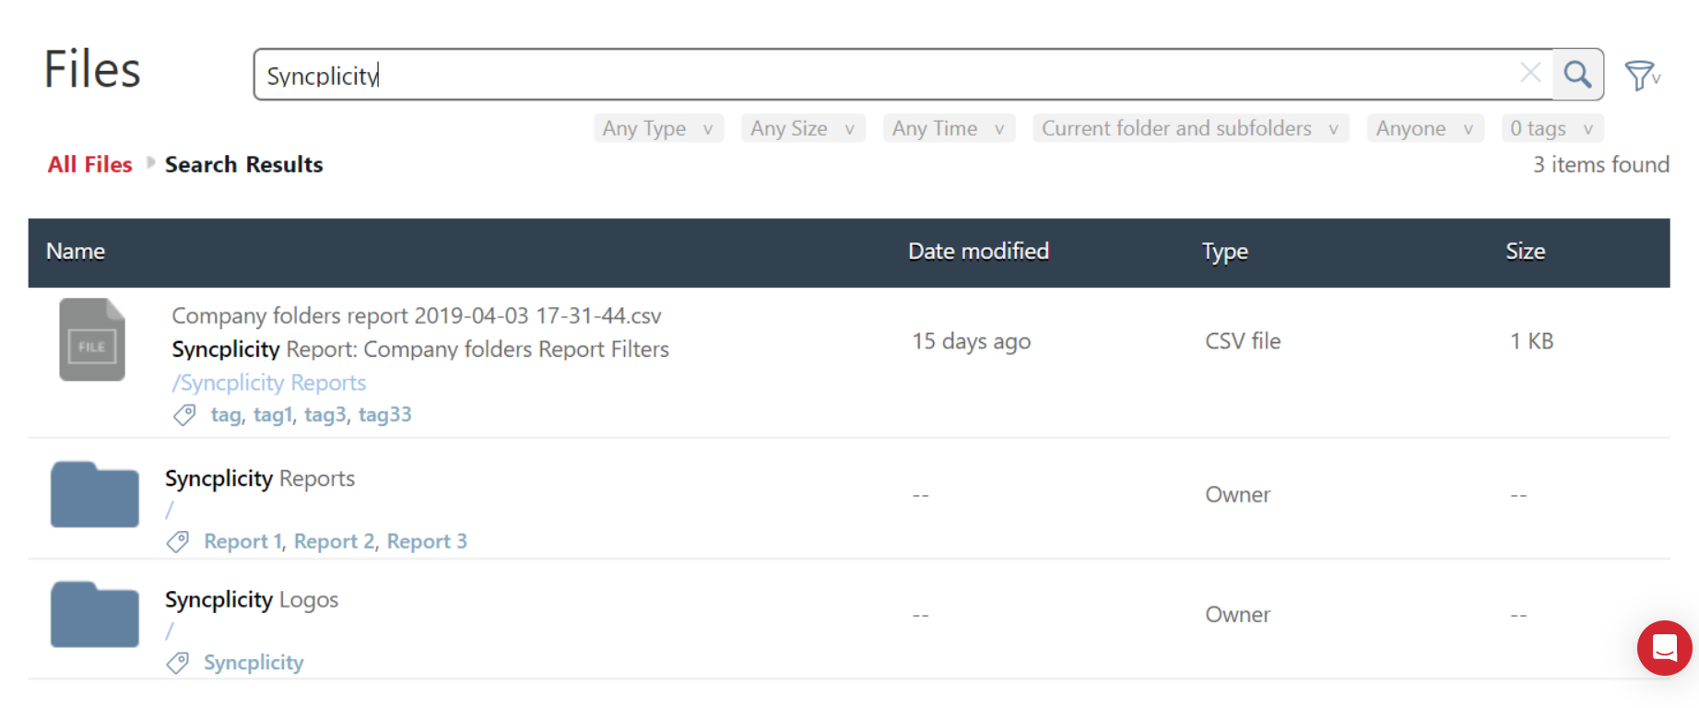Click the tag3 tag link
The width and height of the screenshot is (1699, 708).
click(325, 415)
